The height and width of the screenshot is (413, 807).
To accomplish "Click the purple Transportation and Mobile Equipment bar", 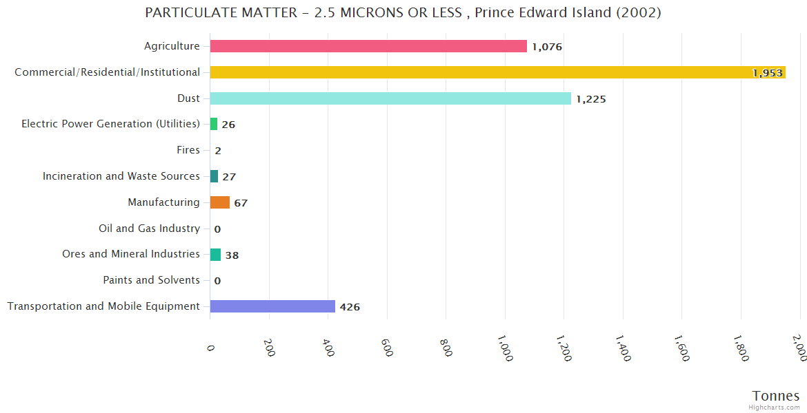I will 272,306.
